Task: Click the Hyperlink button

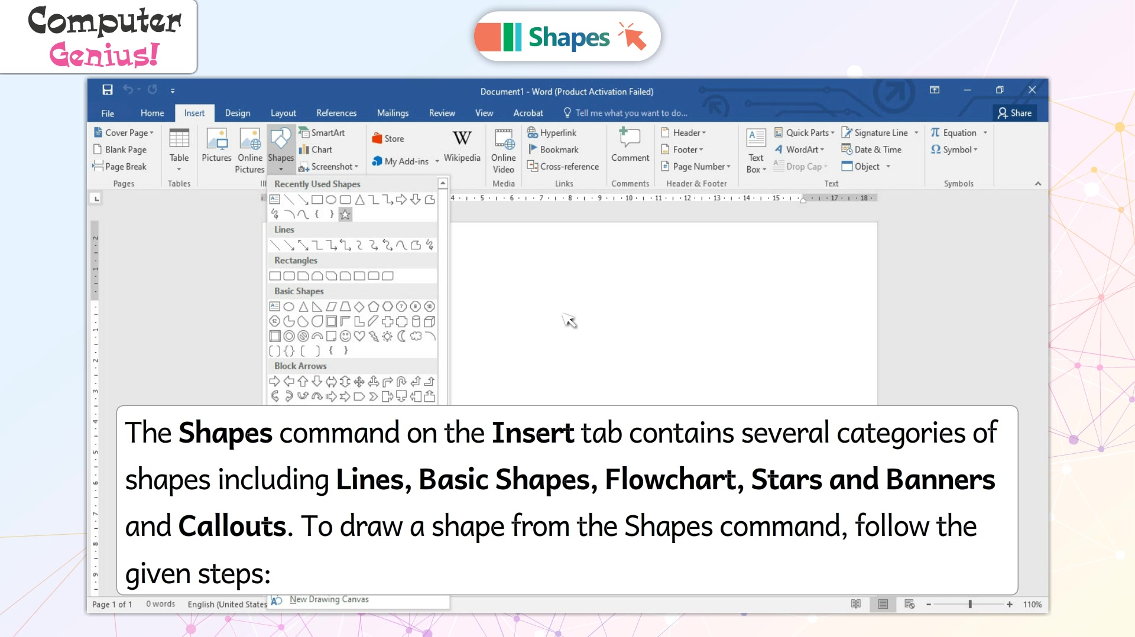Action: pyautogui.click(x=552, y=133)
